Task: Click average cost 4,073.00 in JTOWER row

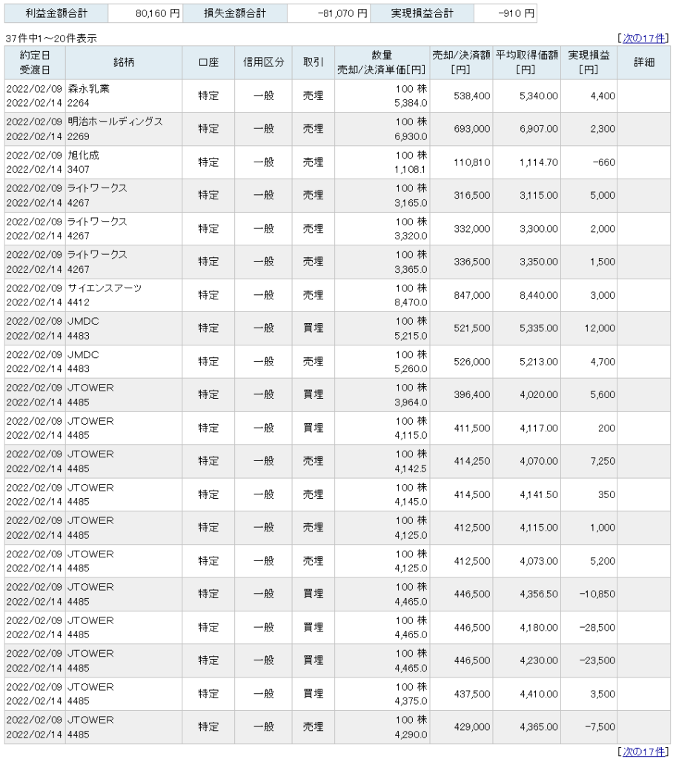Action: click(x=538, y=561)
